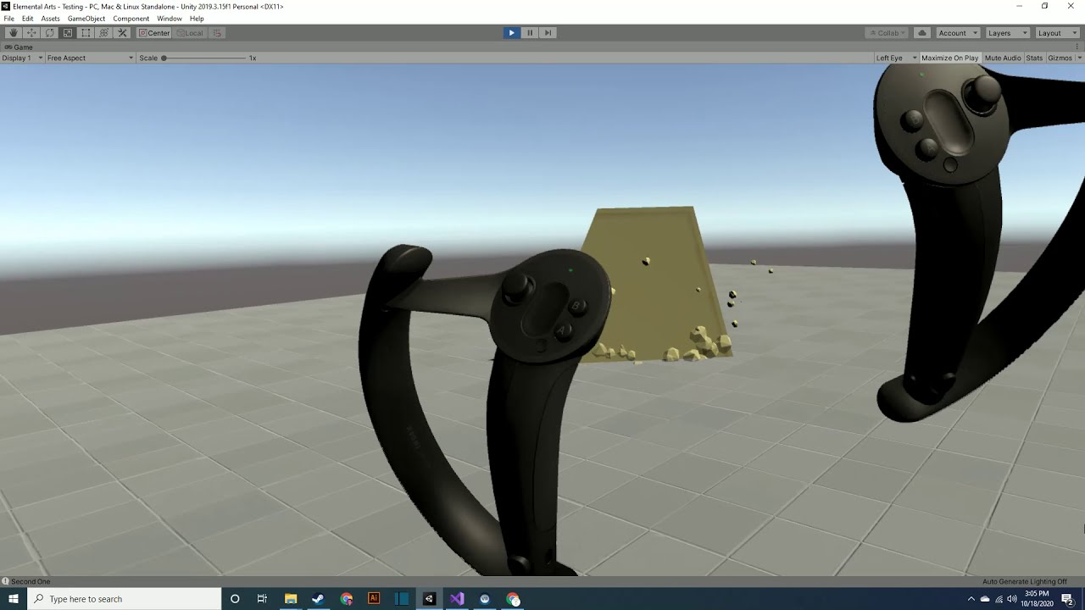Viewport: 1085px width, 610px height.
Task: Show hidden system tray icons
Action: tap(971, 599)
